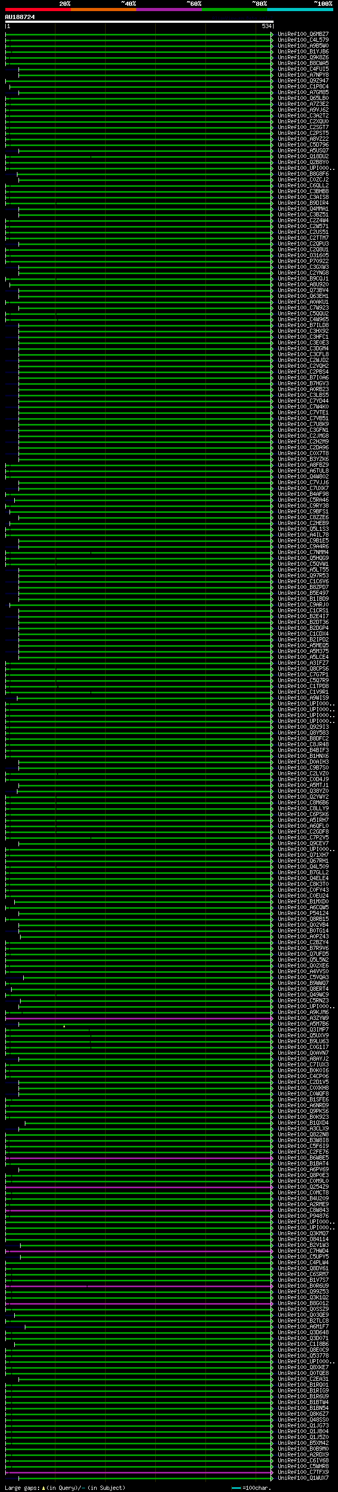Select the purple alignment bar for UniRef100_A3ZYW9
338x1492 pixels.
(139, 1018)
